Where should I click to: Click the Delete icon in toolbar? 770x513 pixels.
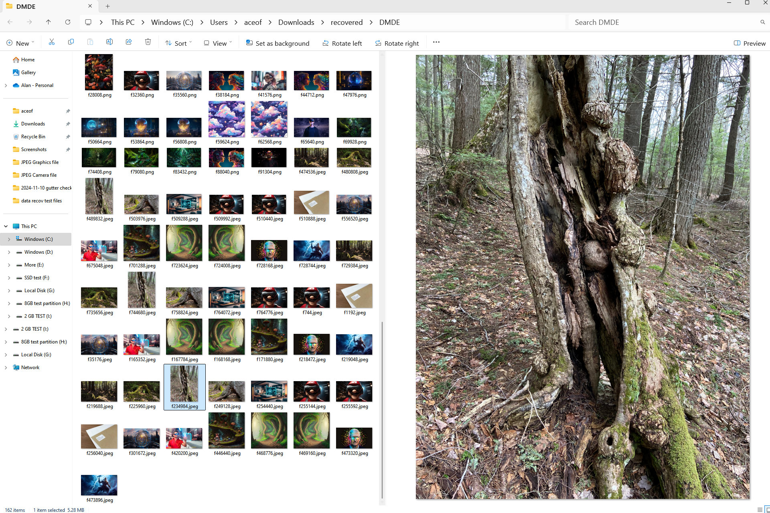tap(148, 42)
